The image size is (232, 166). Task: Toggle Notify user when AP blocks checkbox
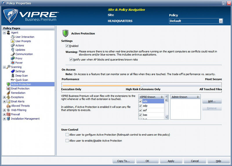(71, 59)
